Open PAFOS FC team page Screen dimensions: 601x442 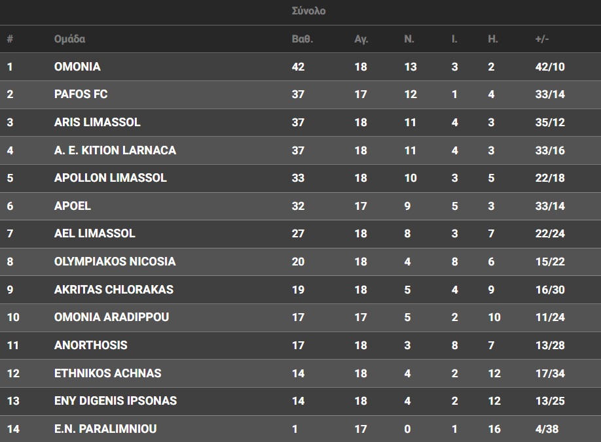(x=81, y=94)
